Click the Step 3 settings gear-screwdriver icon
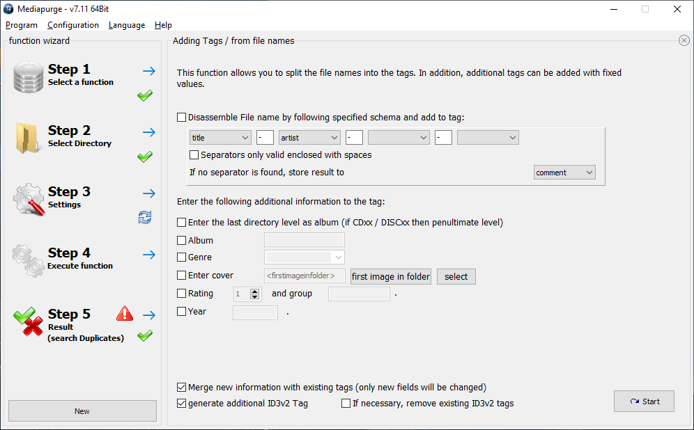The width and height of the screenshot is (694, 430). click(29, 199)
